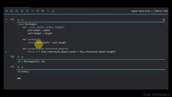Export the notebook via the rightmost toolbar icon

tap(53, 11)
